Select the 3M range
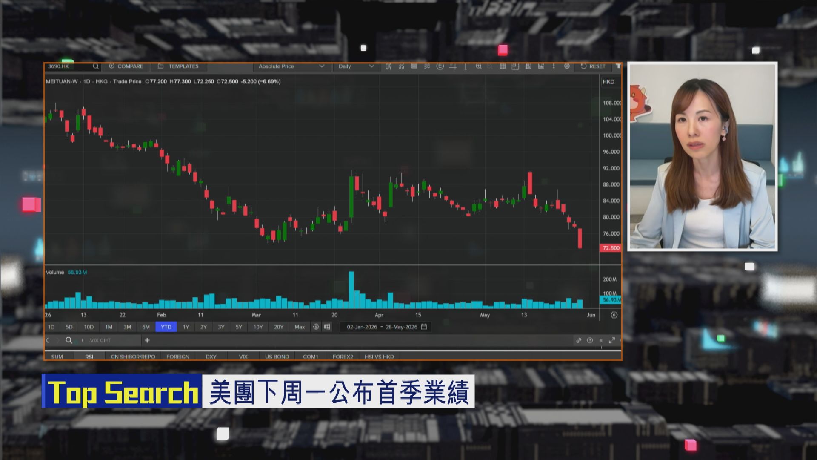 click(127, 327)
